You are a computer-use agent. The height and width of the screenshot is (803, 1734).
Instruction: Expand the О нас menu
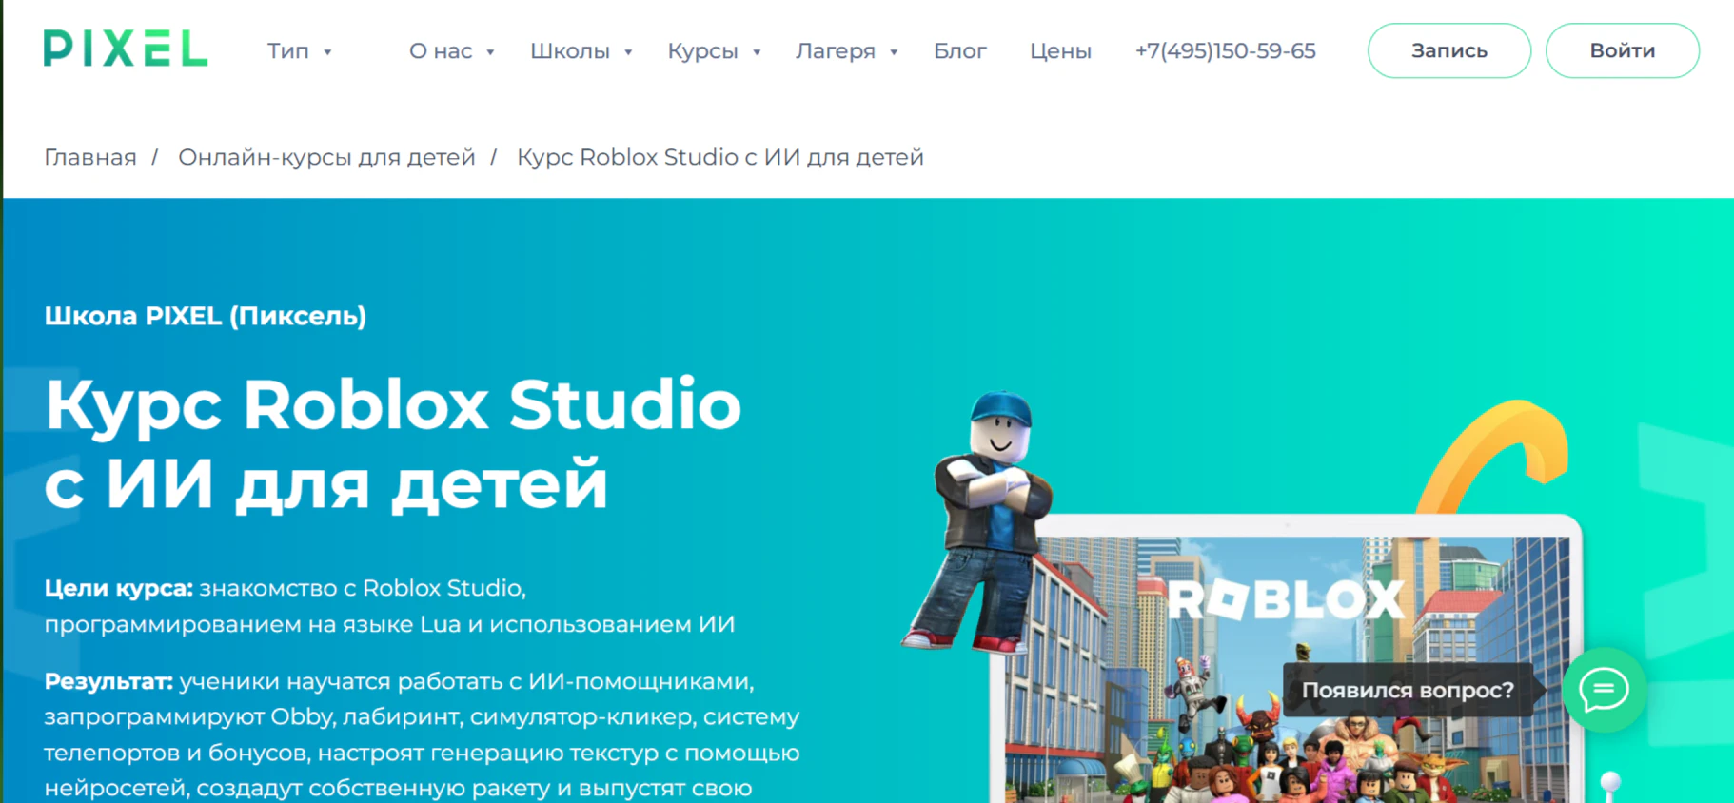[452, 51]
